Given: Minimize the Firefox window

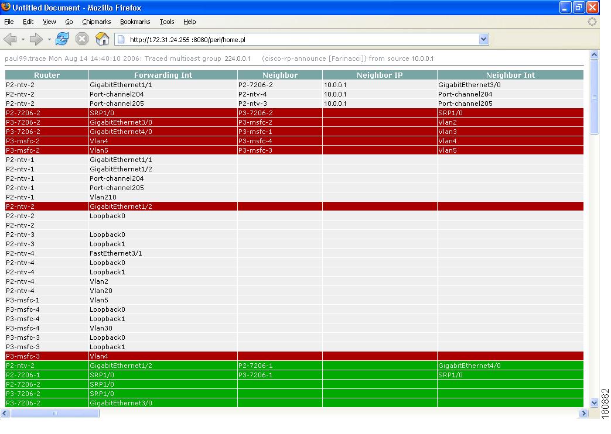Looking at the screenshot, I should point(565,7).
